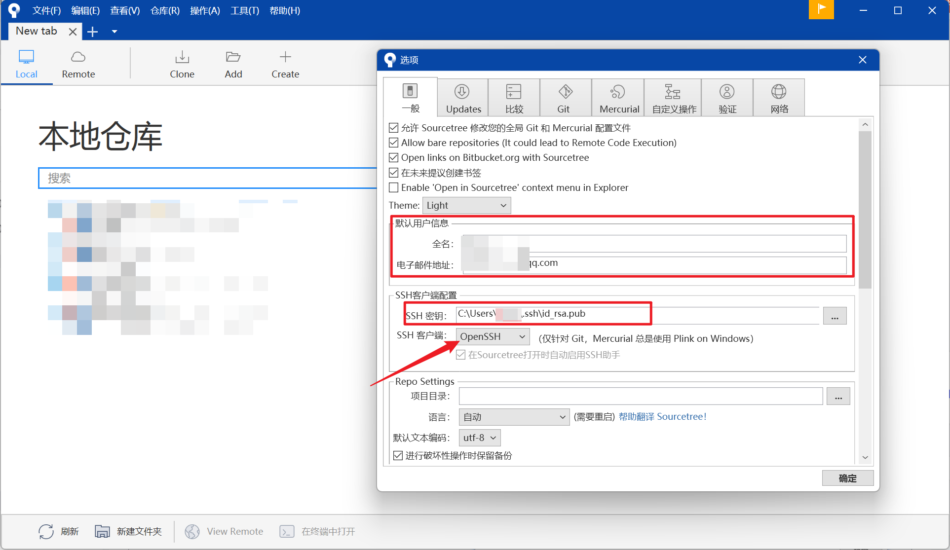The height and width of the screenshot is (550, 950).
Task: Expand the 默认文本编码 utf-8 dropdown
Action: coord(480,438)
